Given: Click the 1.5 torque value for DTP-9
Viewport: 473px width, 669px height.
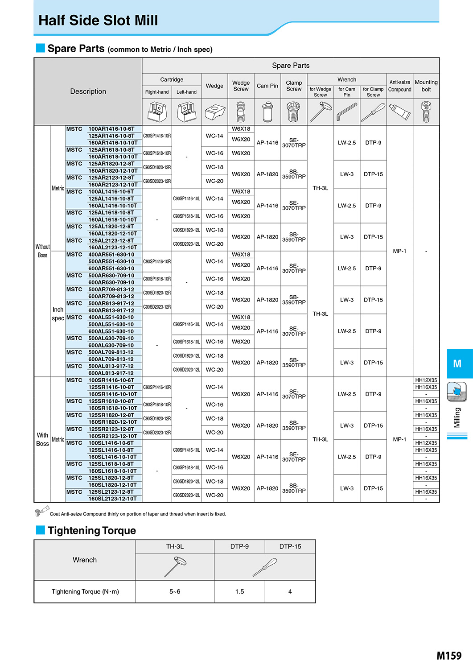Looking at the screenshot, I should pyautogui.click(x=239, y=591).
